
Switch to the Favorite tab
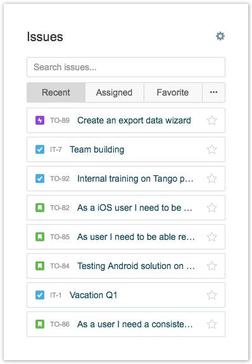click(173, 92)
